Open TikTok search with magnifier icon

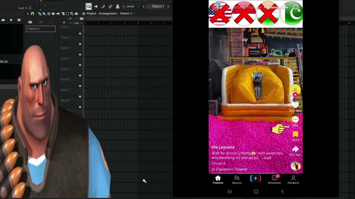point(296,8)
